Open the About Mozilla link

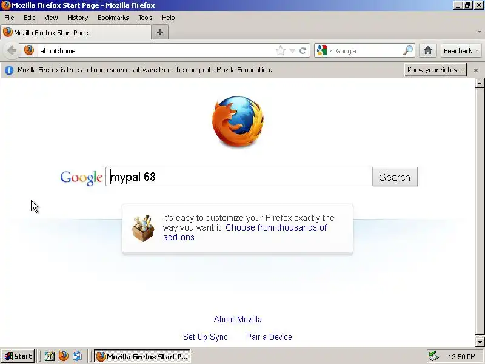(x=238, y=320)
